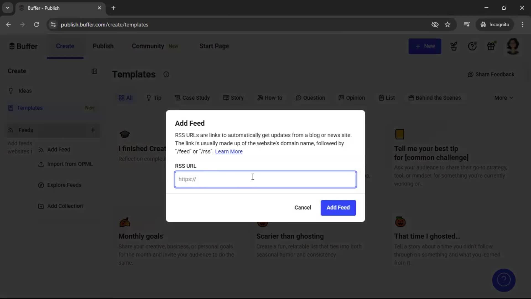531x299 pixels.
Task: Select Ideas in the Create sidebar
Action: pyautogui.click(x=25, y=91)
